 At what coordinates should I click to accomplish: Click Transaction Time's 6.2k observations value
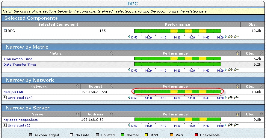tap(257, 59)
